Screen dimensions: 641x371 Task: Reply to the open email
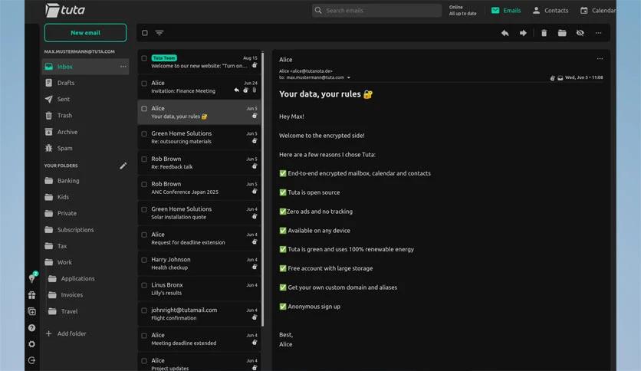[505, 33]
